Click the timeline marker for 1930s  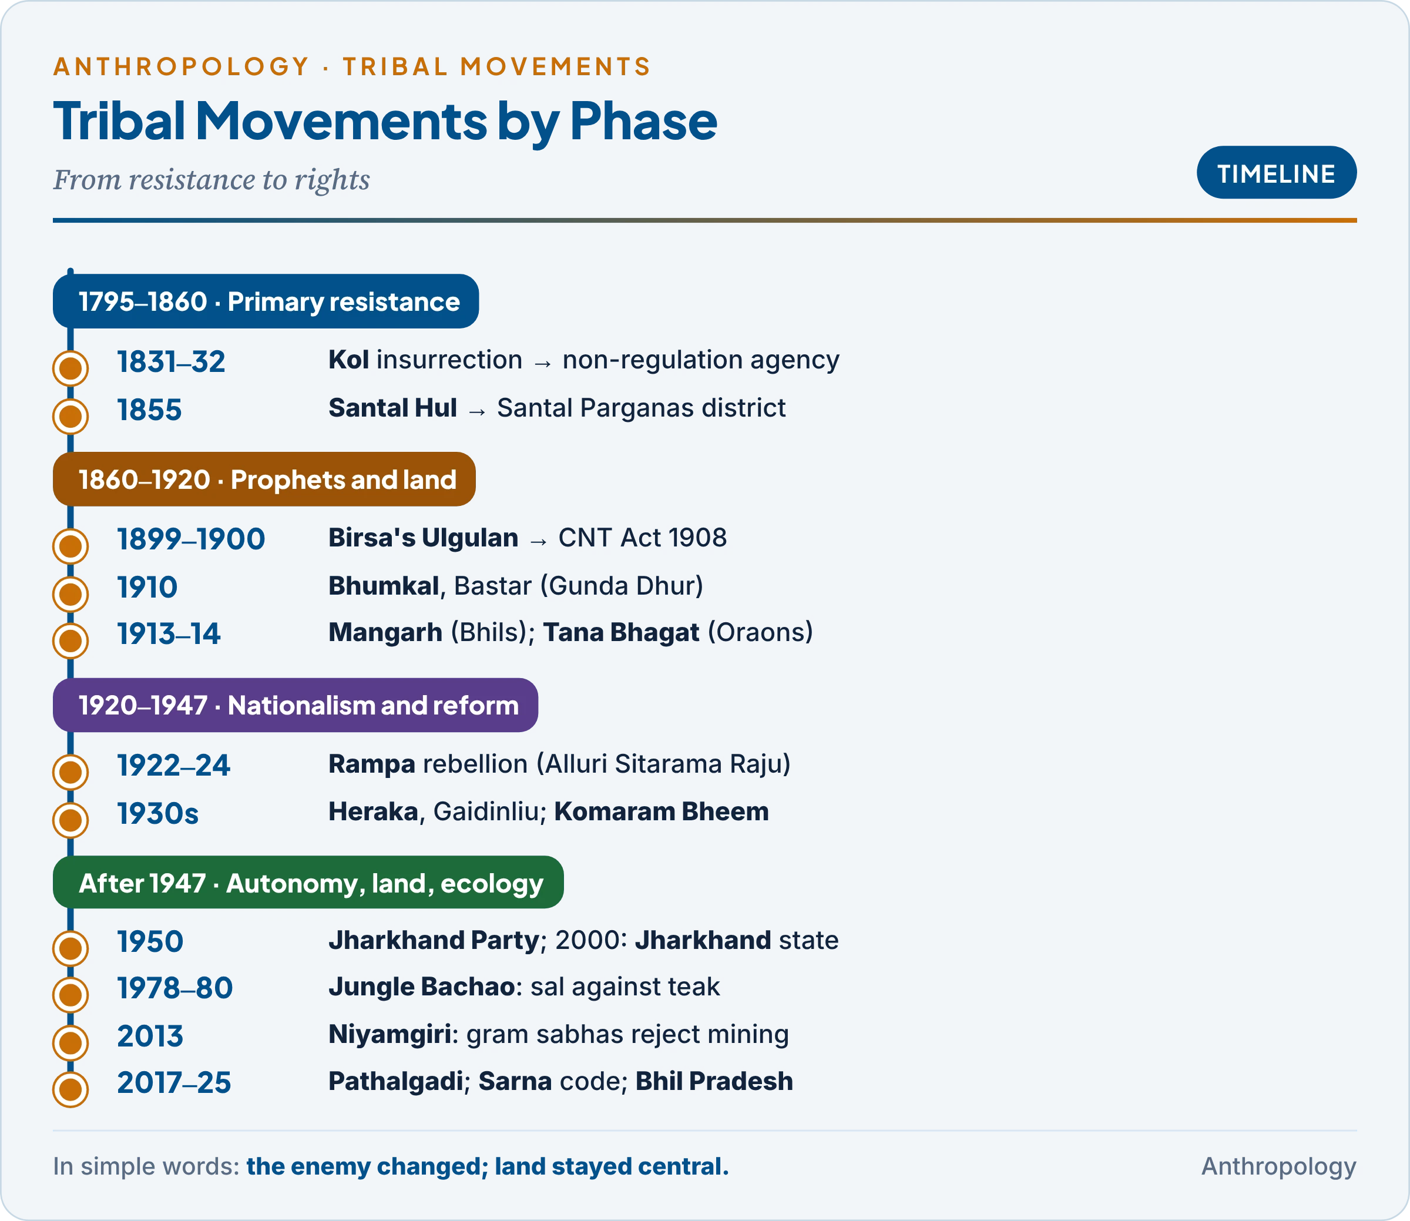pos(71,820)
